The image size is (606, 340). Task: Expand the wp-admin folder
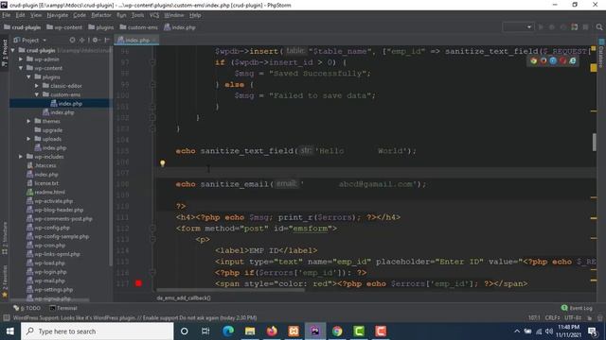(21, 59)
